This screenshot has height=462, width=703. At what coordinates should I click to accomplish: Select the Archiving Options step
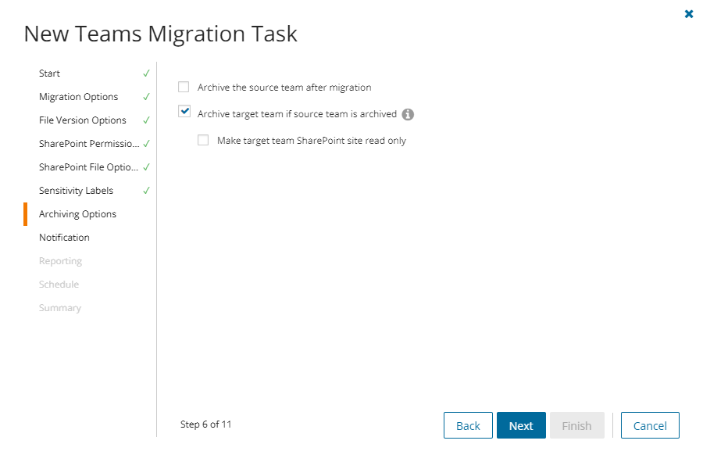(x=78, y=214)
